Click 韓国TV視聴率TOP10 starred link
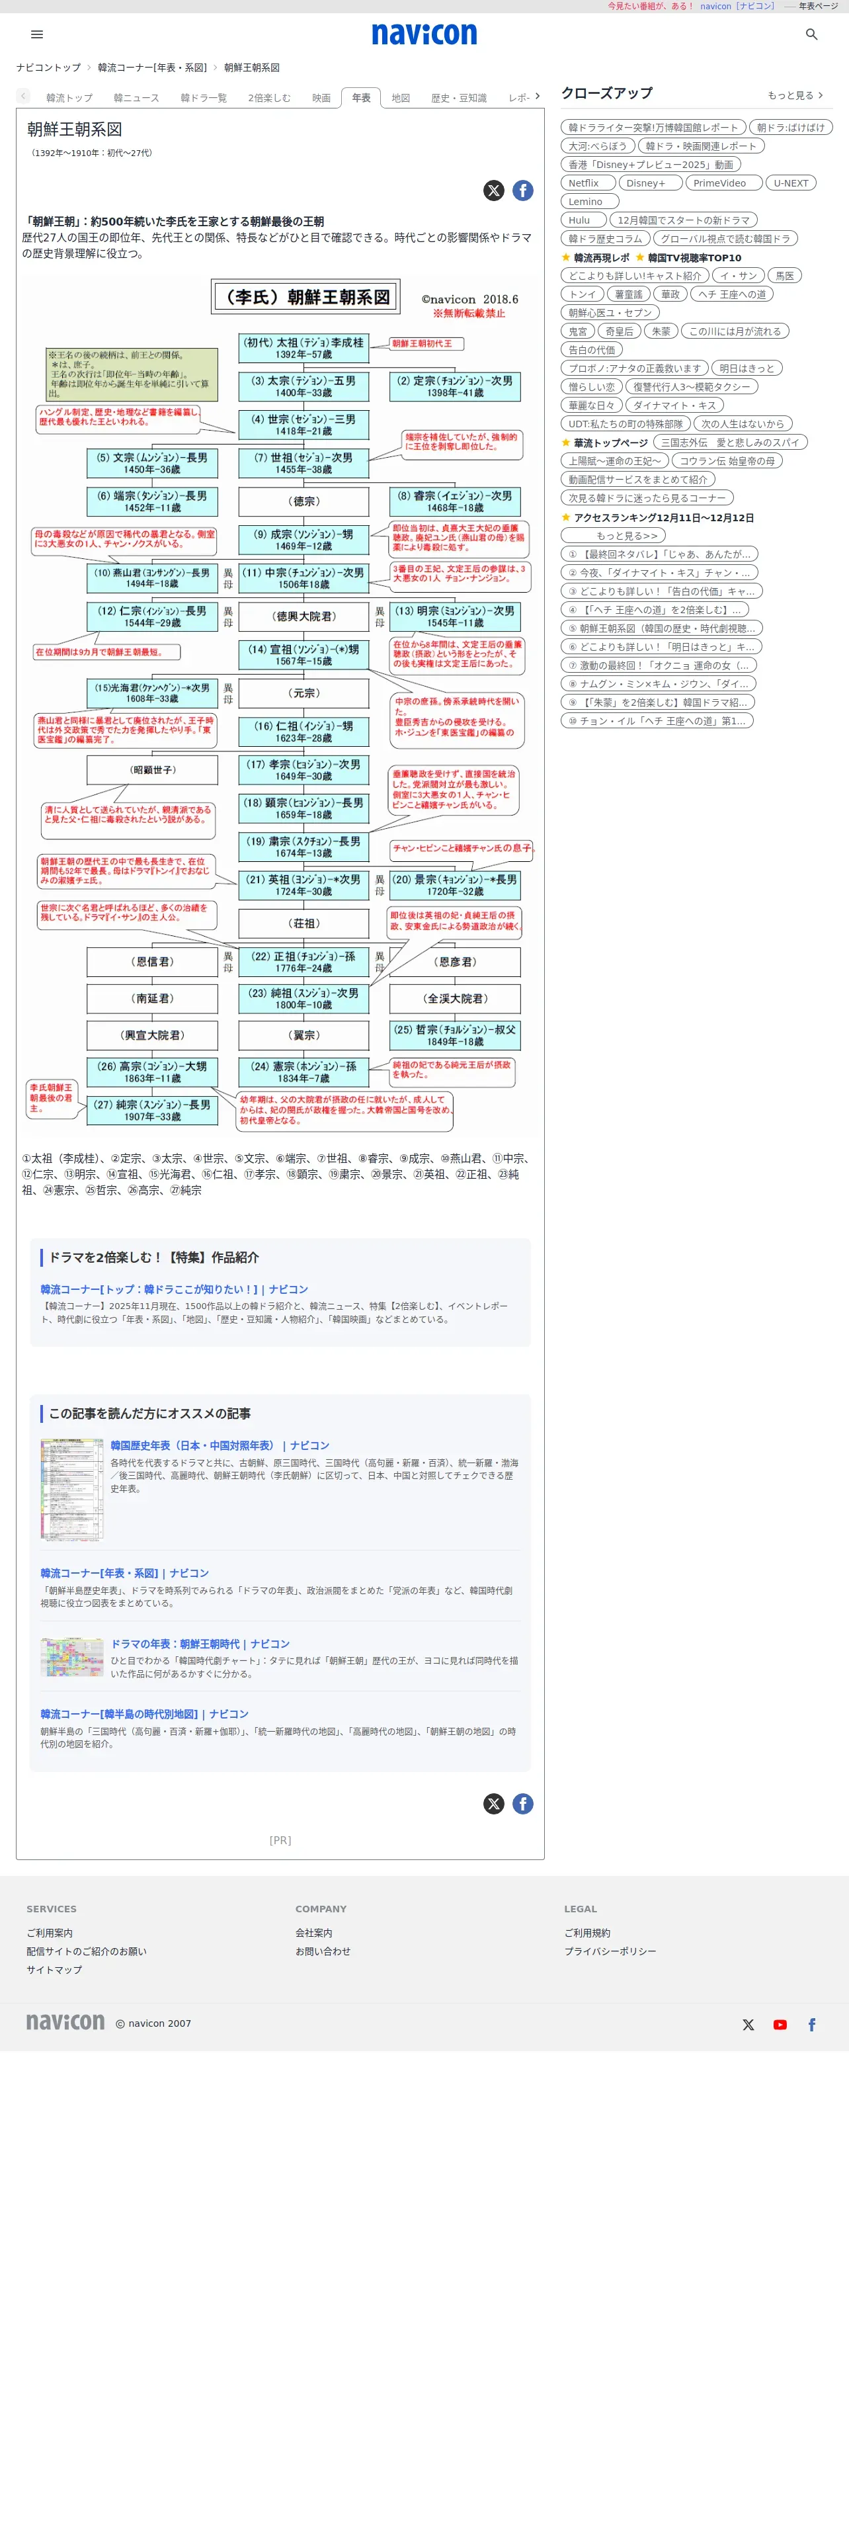This screenshot has height=2548, width=849. (695, 257)
